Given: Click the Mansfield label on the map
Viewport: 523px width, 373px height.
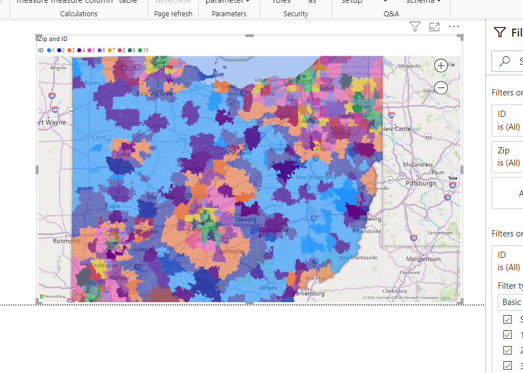Looking at the screenshot, I should (x=238, y=153).
